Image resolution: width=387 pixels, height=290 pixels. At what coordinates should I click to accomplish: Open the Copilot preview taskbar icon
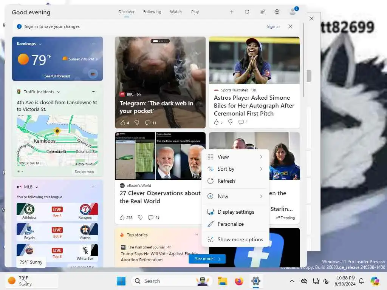coord(375,281)
